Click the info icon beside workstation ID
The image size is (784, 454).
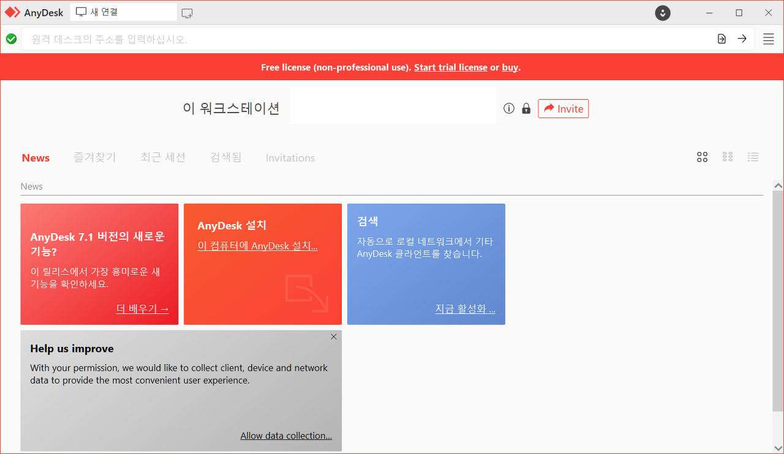pyautogui.click(x=509, y=108)
